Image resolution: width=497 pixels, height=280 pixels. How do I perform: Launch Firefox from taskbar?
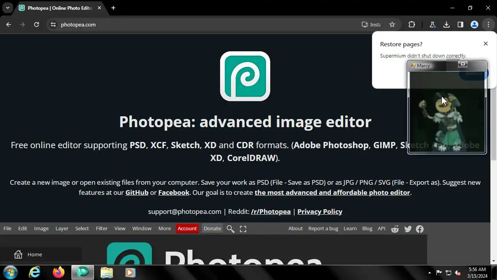click(x=59, y=272)
